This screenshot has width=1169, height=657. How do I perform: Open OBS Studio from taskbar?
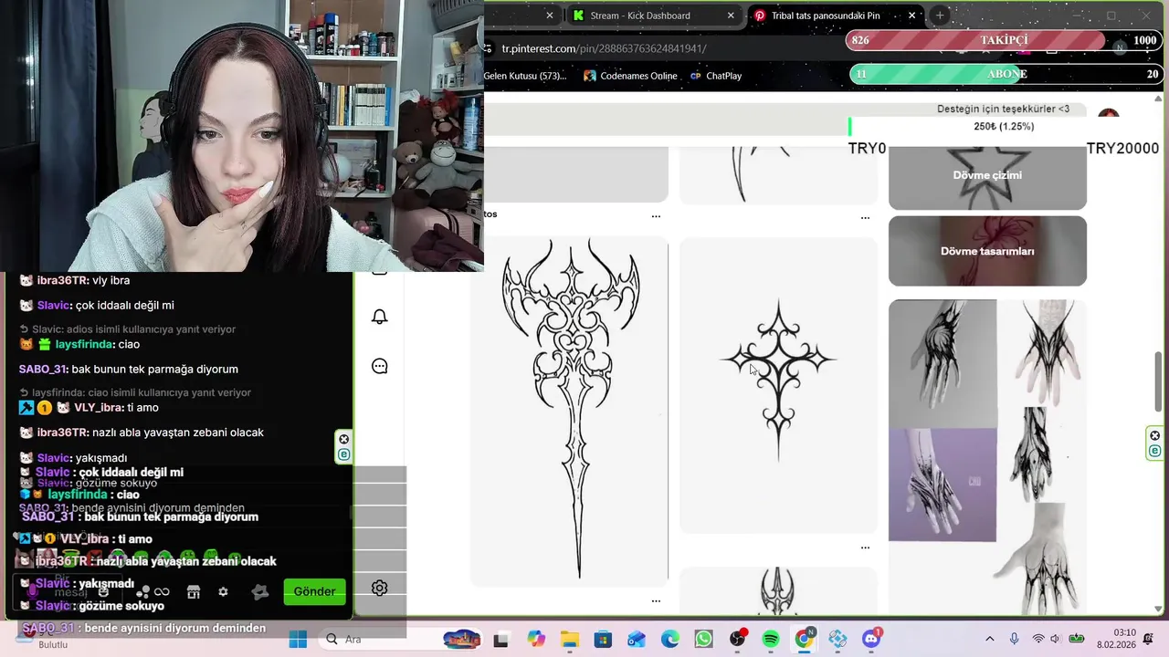737,640
